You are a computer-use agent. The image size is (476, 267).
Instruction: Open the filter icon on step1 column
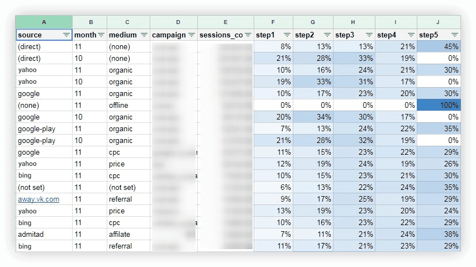point(287,35)
